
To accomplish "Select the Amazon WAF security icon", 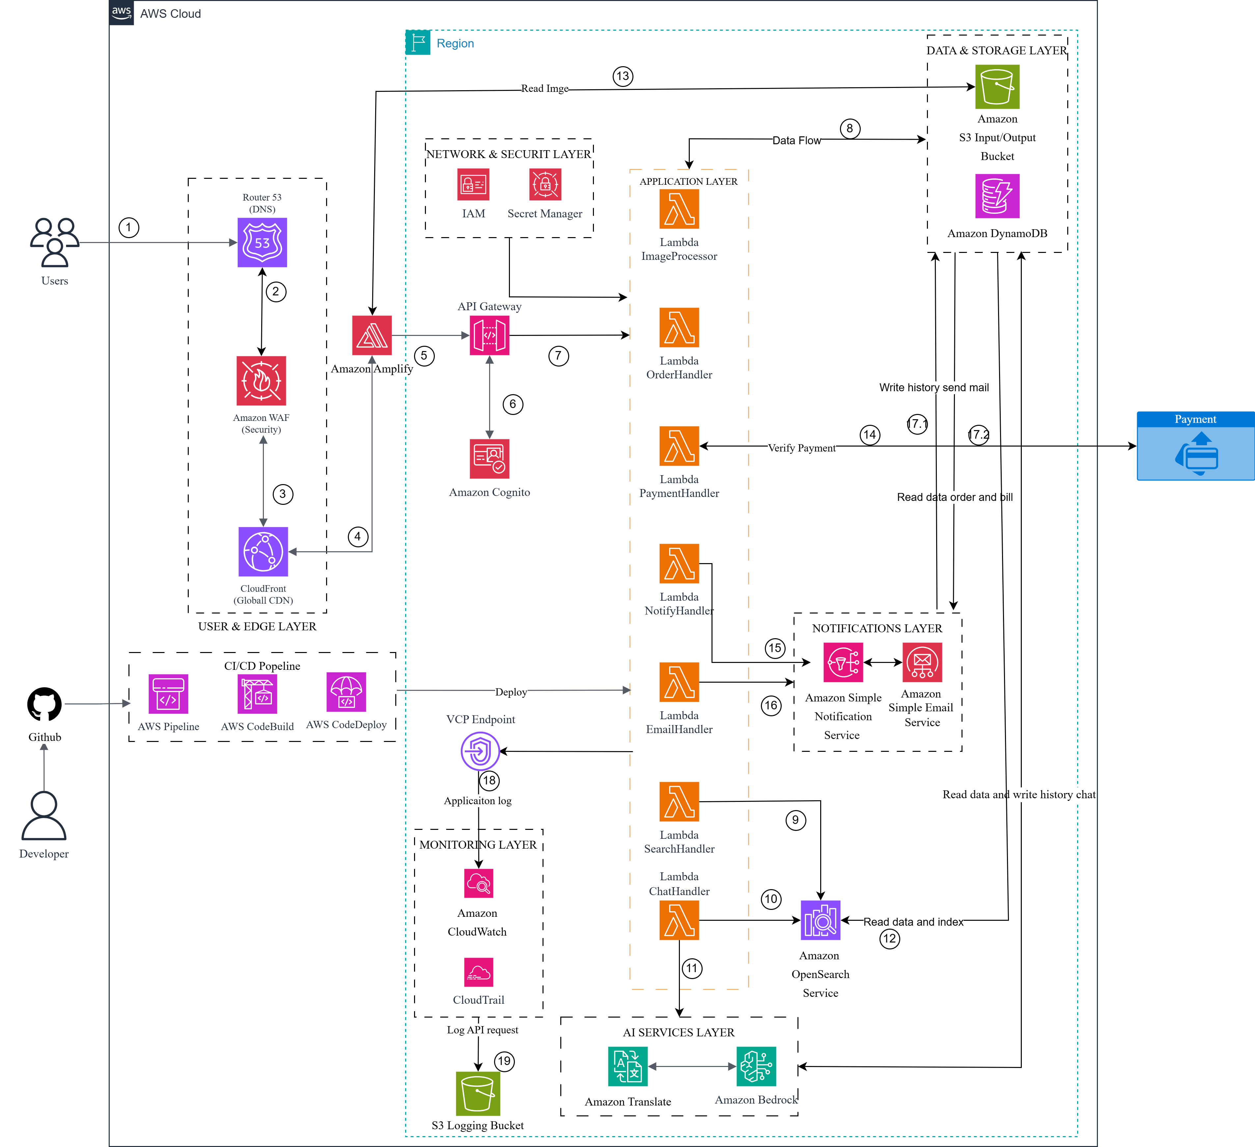I will (x=261, y=380).
